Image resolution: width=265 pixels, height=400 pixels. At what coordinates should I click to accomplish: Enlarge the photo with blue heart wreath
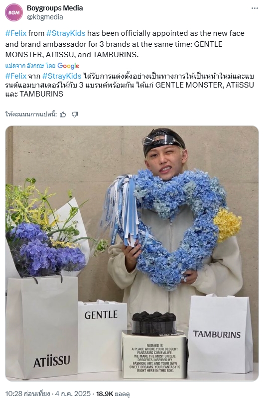pos(132,253)
